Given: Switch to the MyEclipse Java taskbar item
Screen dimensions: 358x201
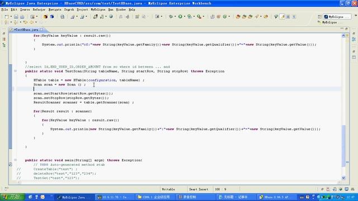Looking at the screenshot, I should coord(74,197).
